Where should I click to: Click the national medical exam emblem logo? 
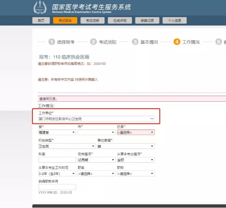click(40, 7)
